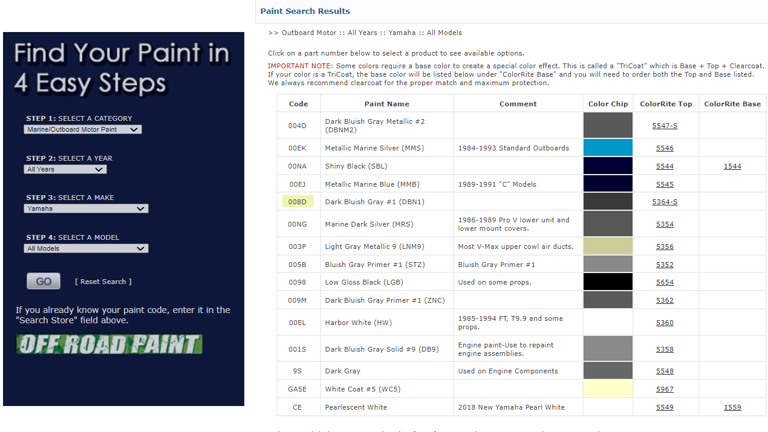Viewport: 768px width, 432px height.
Task: Select the black Low Gloss Black color chip
Action: coord(608,282)
